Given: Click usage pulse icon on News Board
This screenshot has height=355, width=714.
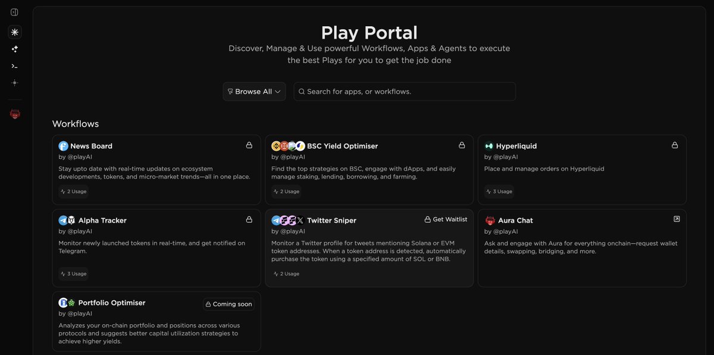Looking at the screenshot, I should tap(63, 191).
